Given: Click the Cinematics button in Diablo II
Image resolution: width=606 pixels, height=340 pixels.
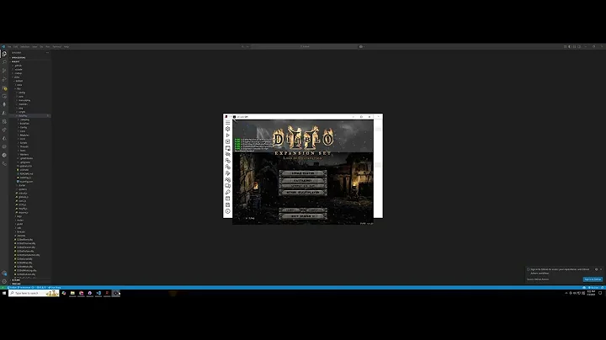Looking at the screenshot, I should (316, 210).
